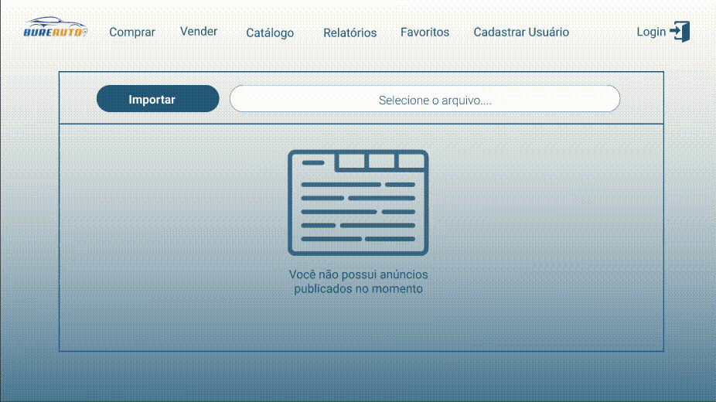Open the Favoritos page
Screen dimensions: 716x402
point(424,32)
